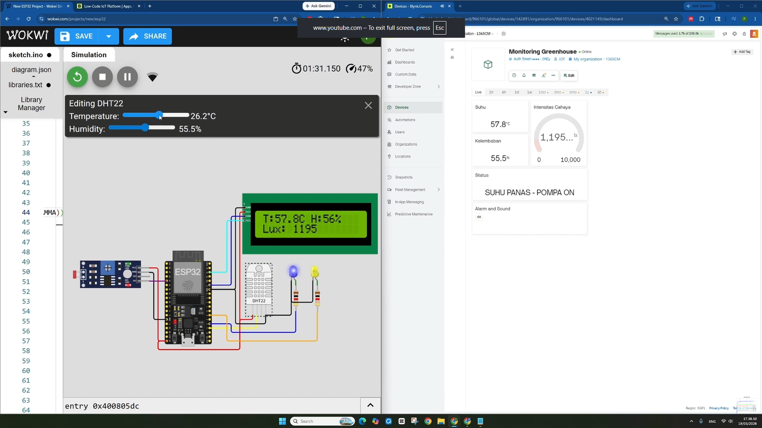Open device developer tools icon

coord(534,75)
